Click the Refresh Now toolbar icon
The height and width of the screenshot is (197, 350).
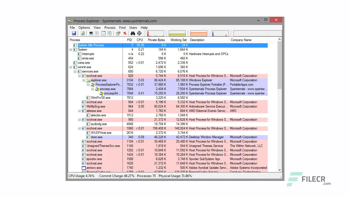[x=83, y=33]
